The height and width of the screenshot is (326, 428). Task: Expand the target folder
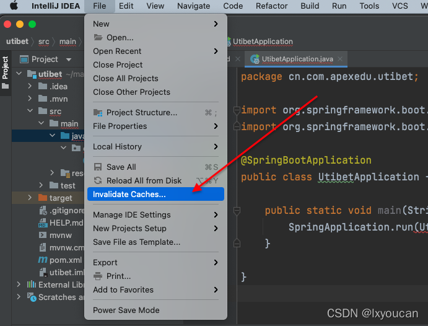coord(30,198)
